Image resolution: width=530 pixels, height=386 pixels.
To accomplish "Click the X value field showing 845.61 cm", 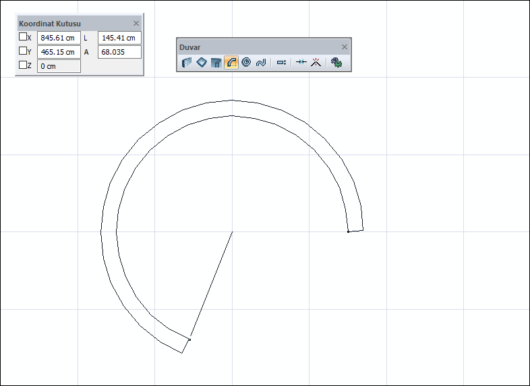I will [59, 38].
